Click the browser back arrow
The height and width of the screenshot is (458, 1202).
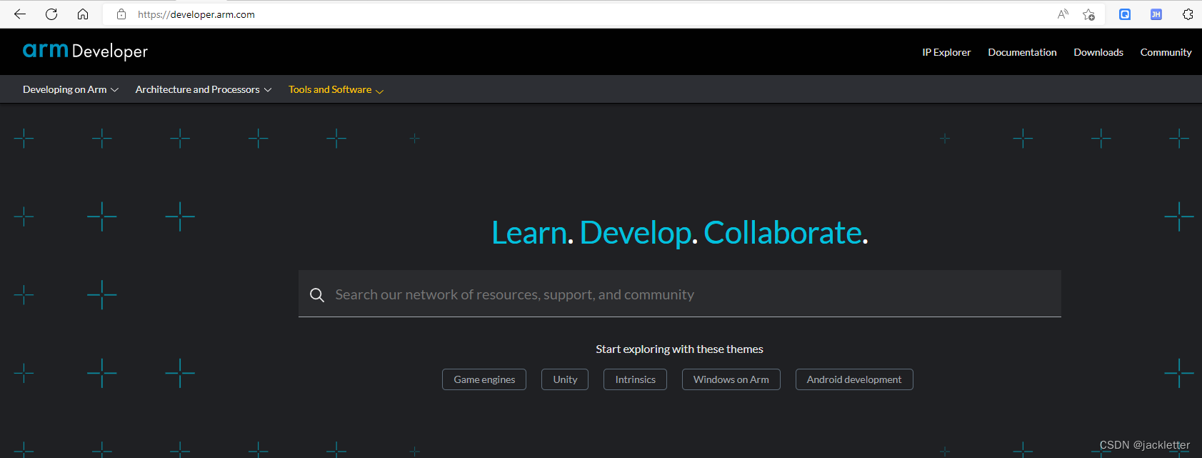coord(20,14)
